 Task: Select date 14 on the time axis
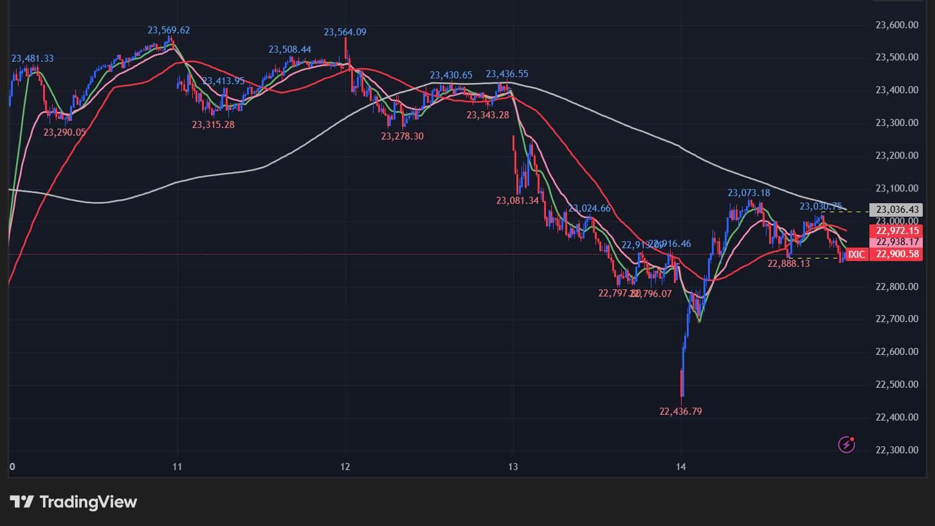681,467
